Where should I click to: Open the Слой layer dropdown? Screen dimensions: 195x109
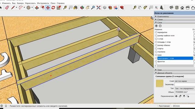185,81
